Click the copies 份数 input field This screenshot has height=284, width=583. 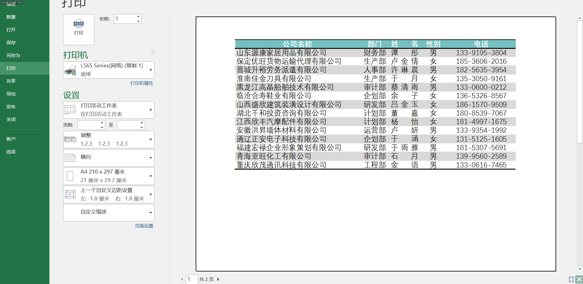click(x=125, y=19)
